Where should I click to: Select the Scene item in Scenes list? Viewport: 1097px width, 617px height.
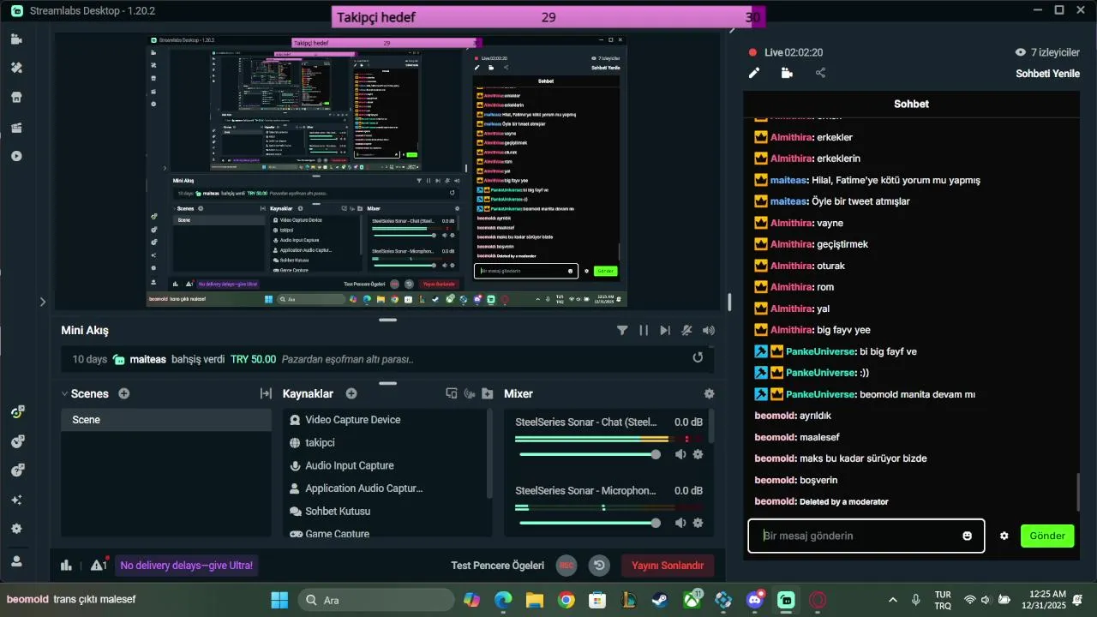coord(166,420)
